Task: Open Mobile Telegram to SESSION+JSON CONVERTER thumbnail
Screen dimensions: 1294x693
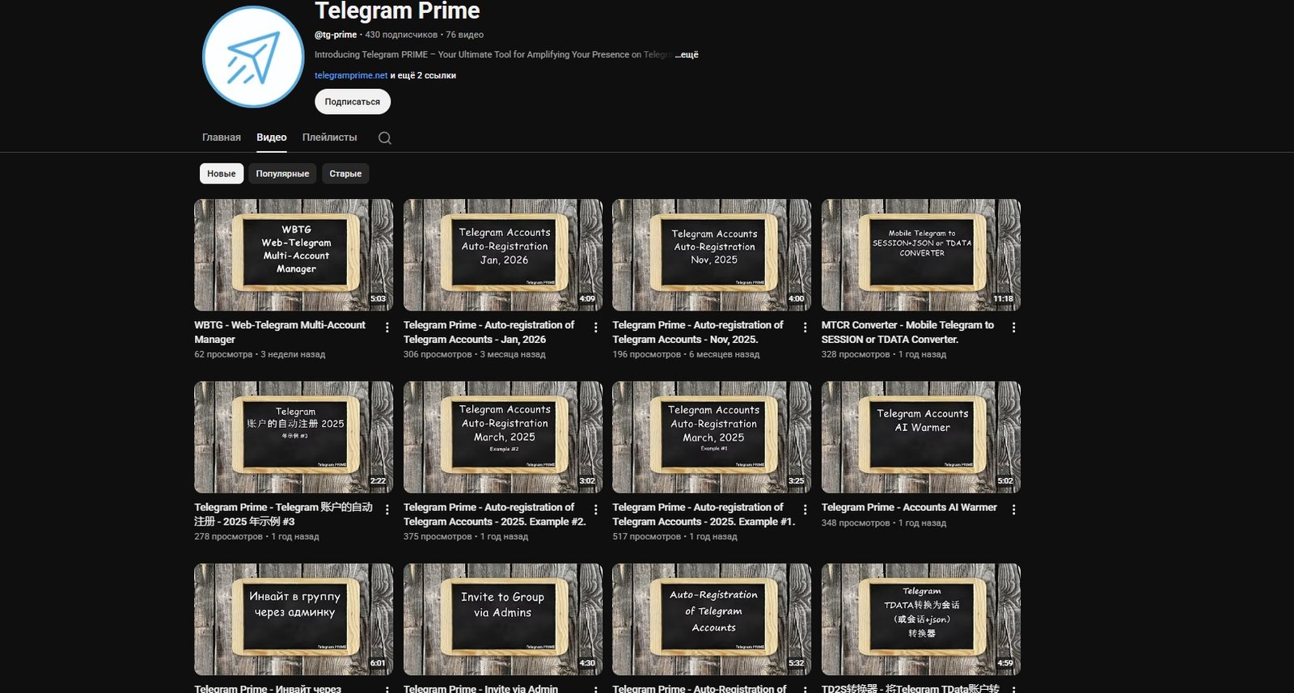Action: point(921,255)
